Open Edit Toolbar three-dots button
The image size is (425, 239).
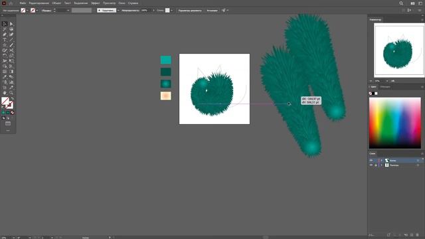(x=8, y=131)
